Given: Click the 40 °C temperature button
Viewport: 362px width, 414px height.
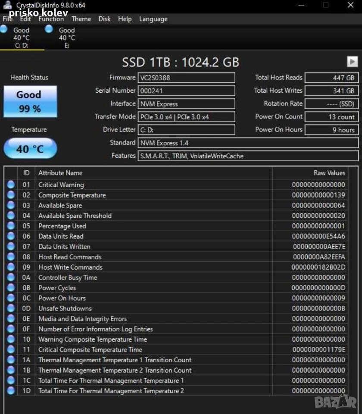Looking at the screenshot, I should point(30,149).
